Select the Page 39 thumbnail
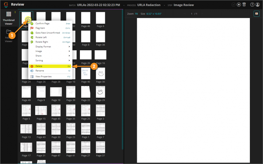Viewport: 263px width, 164px height. [71, 92]
